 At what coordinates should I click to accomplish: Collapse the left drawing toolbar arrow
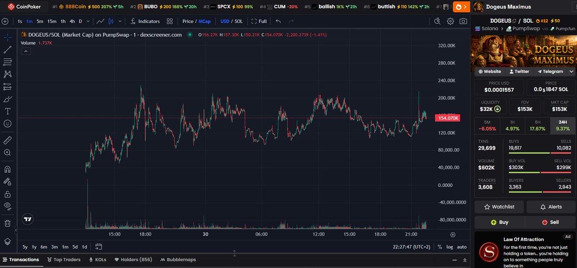pyautogui.click(x=16, y=231)
